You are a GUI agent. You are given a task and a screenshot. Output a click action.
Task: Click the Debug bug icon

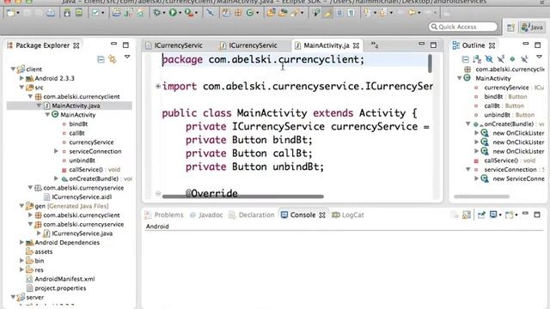point(156,13)
